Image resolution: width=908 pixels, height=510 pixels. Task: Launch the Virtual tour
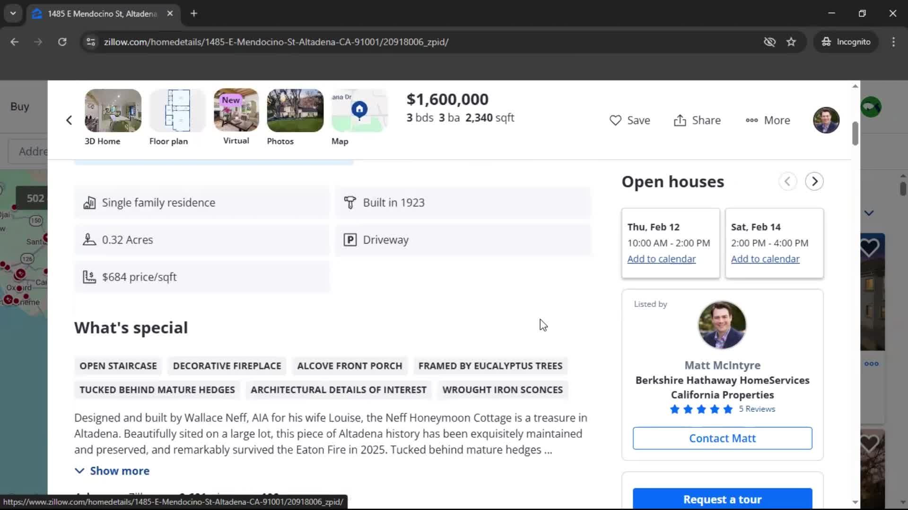pyautogui.click(x=236, y=110)
